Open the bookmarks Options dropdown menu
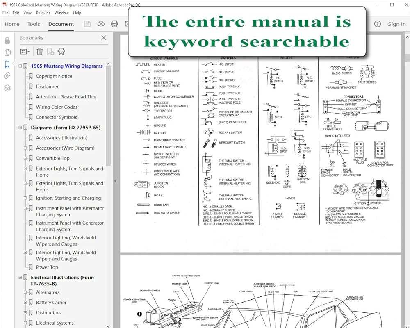The height and width of the screenshot is (328, 410). coord(25,52)
